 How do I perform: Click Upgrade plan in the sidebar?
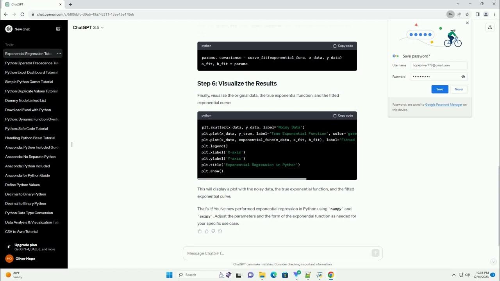(32, 247)
